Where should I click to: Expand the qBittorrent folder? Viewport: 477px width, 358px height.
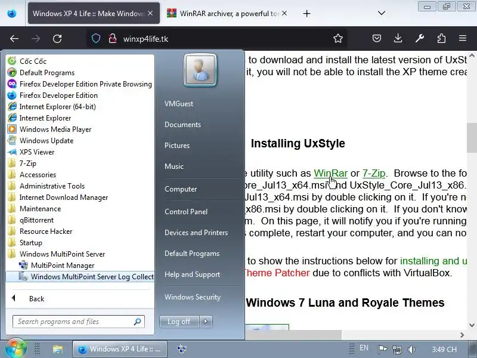point(36,220)
